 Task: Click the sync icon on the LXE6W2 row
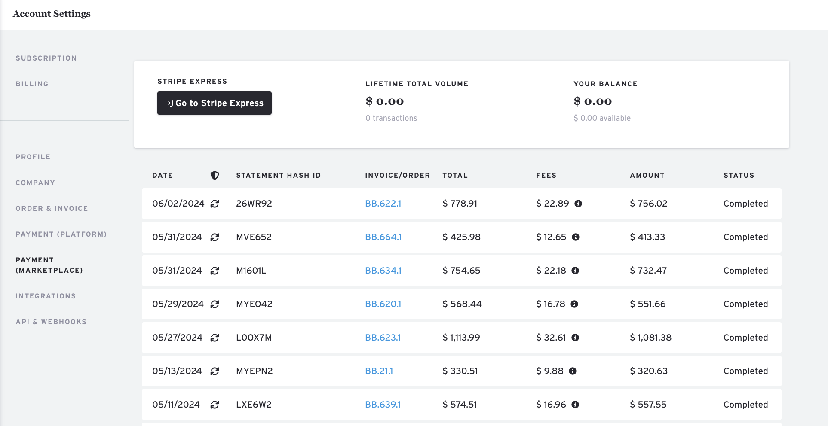(x=215, y=404)
